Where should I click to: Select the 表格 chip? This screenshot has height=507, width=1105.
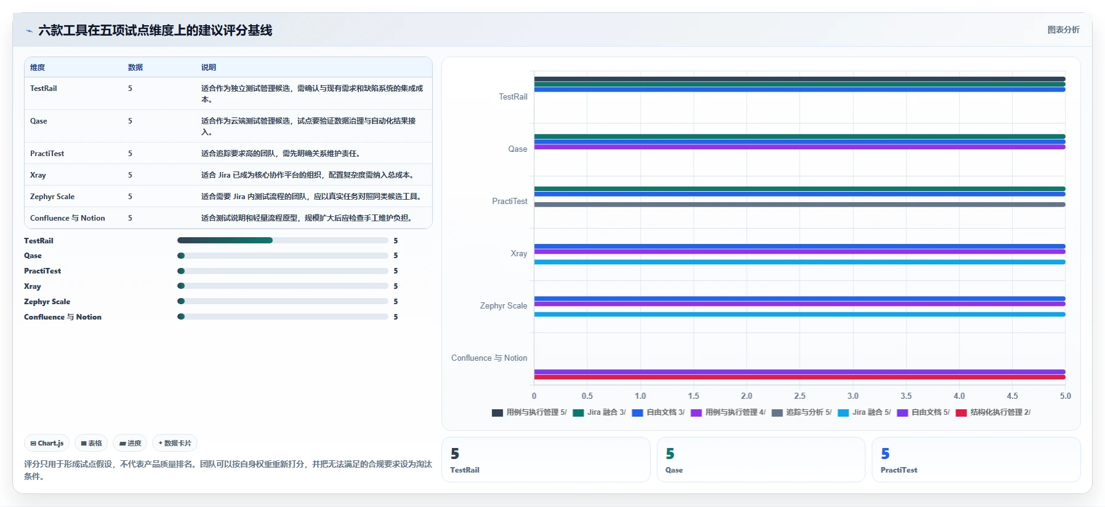[x=91, y=443]
